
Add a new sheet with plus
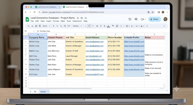pyautogui.click(x=31, y=92)
